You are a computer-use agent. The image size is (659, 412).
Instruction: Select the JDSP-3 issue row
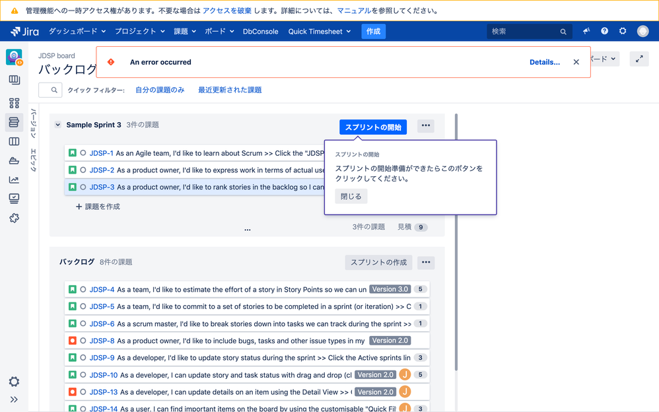pos(194,187)
